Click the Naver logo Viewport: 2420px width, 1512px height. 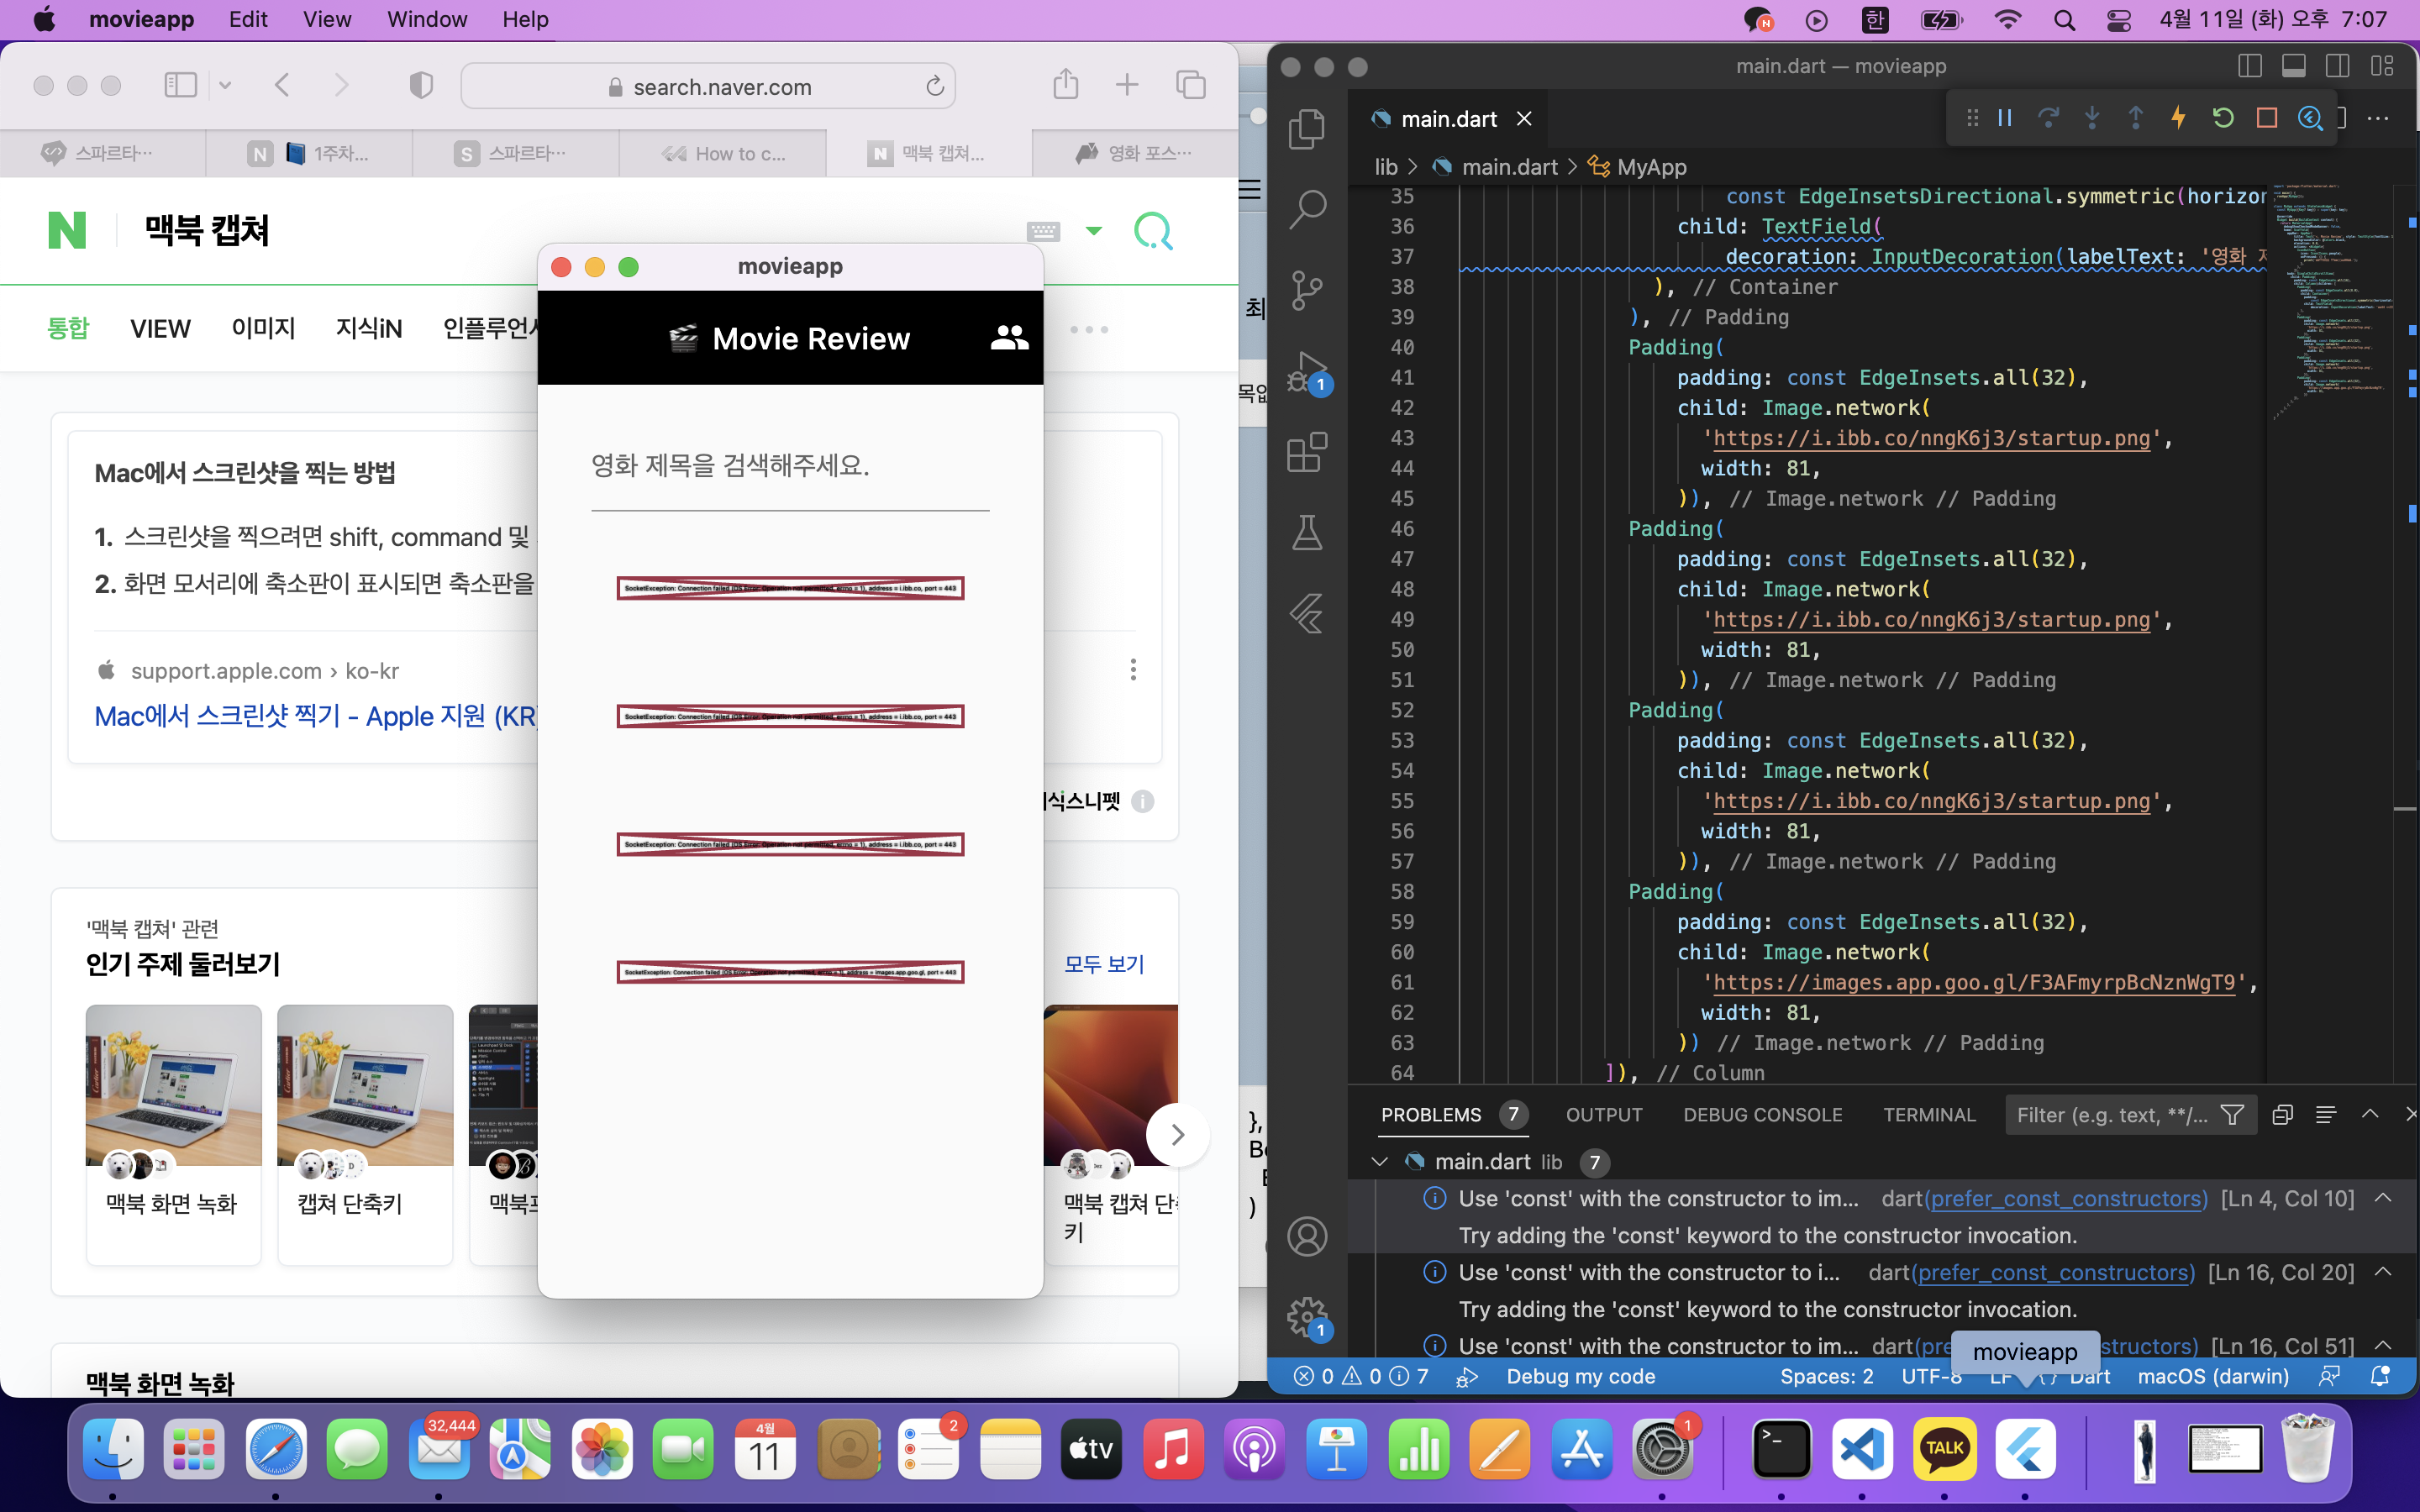click(x=67, y=230)
